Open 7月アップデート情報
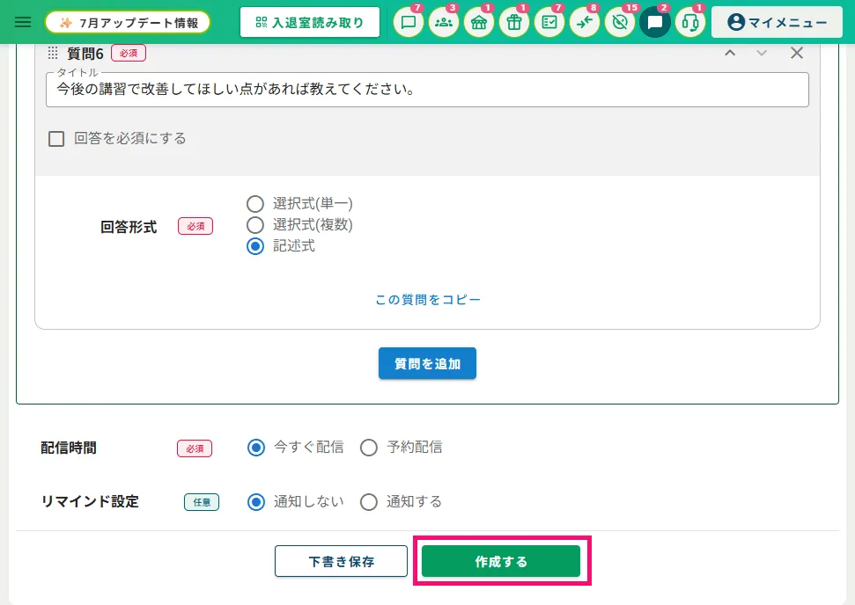Image resolution: width=855 pixels, height=605 pixels. pyautogui.click(x=128, y=22)
